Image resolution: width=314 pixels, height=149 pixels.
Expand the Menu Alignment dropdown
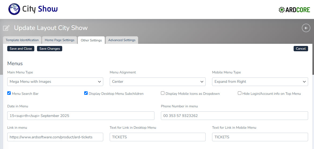(x=158, y=82)
